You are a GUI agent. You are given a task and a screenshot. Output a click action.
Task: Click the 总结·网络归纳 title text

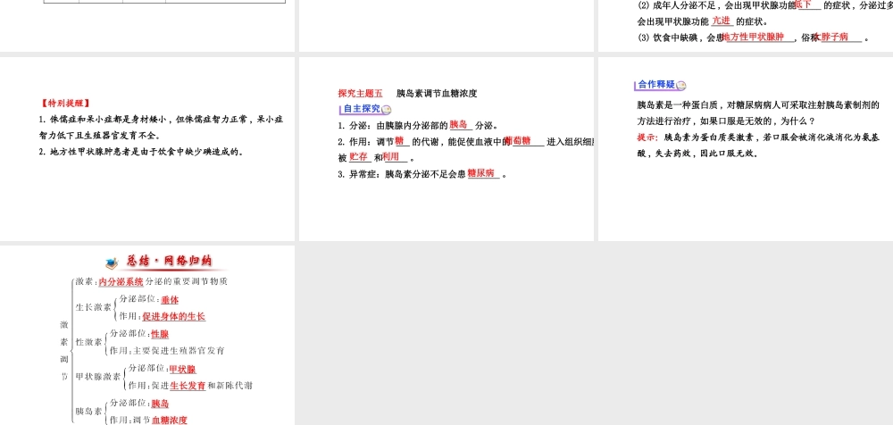coord(170,262)
